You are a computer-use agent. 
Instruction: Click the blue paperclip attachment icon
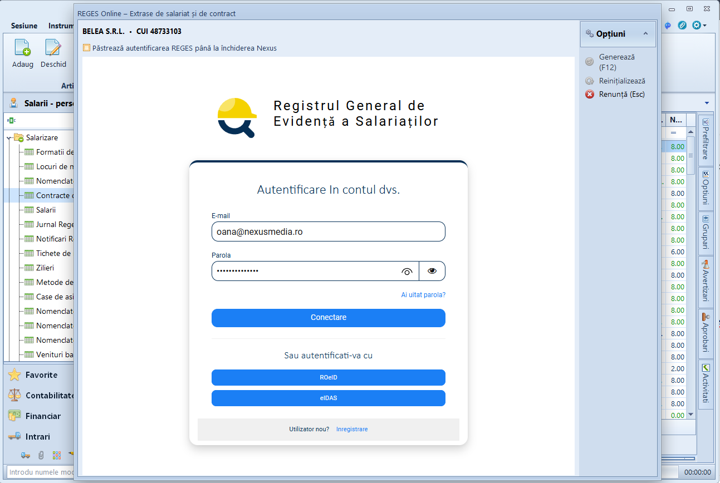(682, 26)
